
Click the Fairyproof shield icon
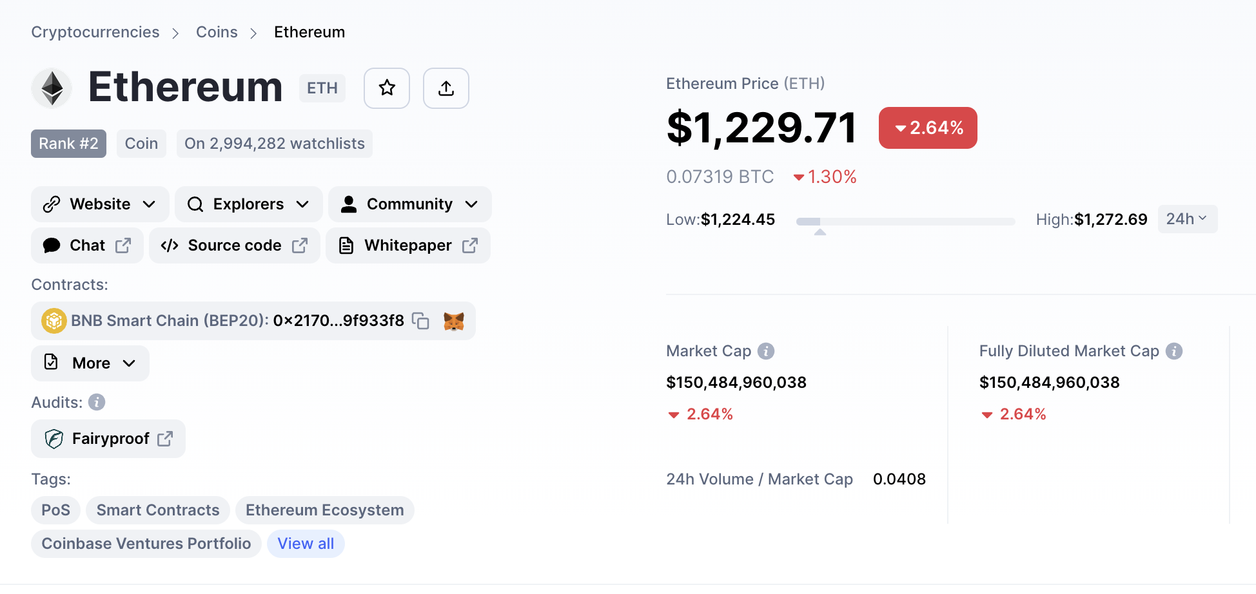(54, 439)
